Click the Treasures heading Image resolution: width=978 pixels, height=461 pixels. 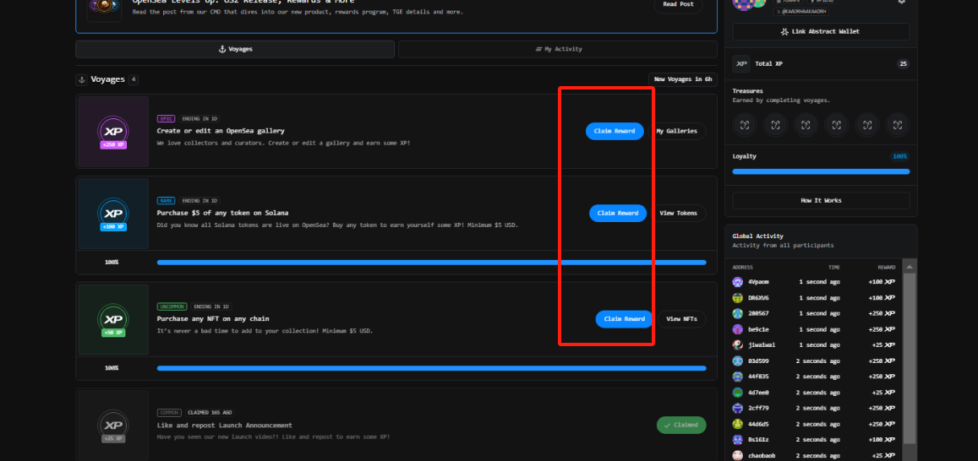pyautogui.click(x=748, y=91)
